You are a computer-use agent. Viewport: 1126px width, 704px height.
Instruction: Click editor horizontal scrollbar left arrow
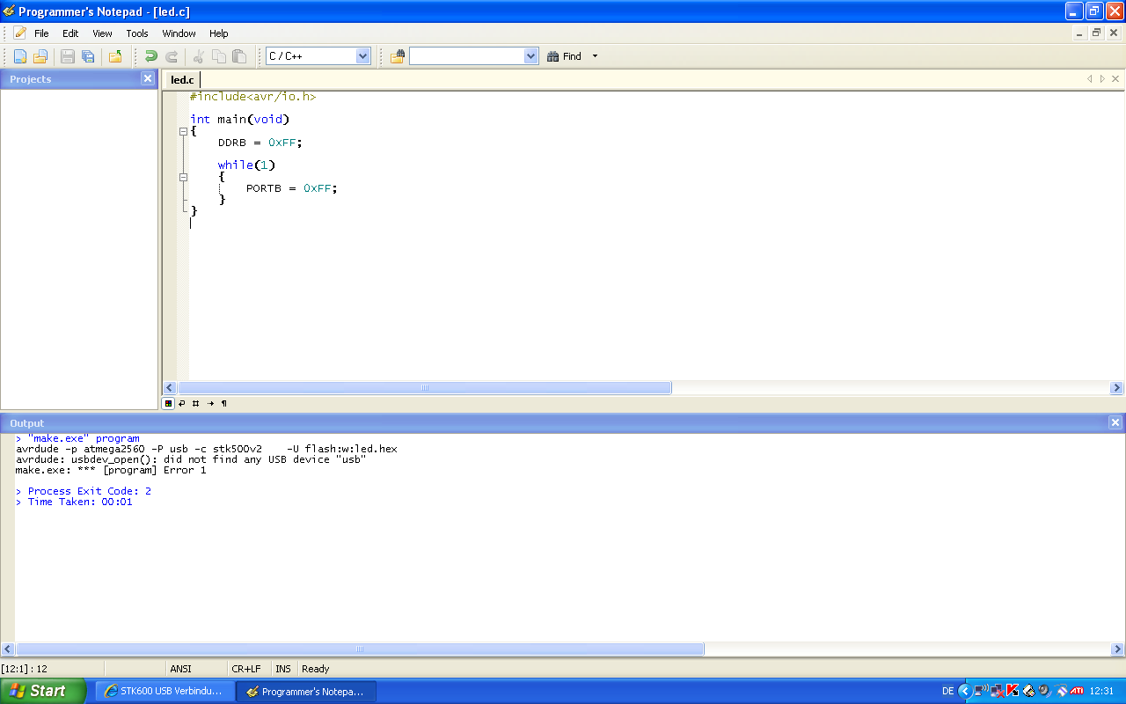tap(170, 387)
